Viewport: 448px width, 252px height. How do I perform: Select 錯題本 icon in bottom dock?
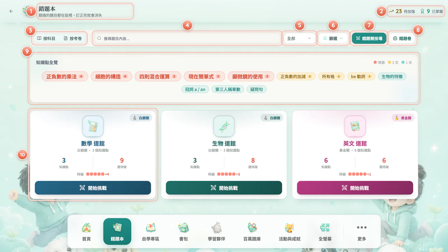(117, 232)
